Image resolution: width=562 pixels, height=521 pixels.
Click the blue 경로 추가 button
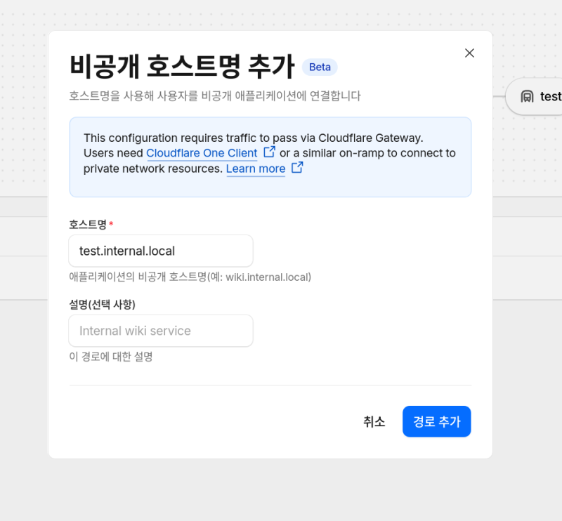point(436,421)
